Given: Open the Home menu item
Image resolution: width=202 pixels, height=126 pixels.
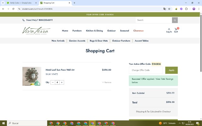Looking at the screenshot, I should pyautogui.click(x=65, y=31).
